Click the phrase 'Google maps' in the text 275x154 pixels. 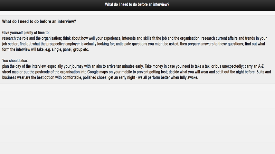98,72
